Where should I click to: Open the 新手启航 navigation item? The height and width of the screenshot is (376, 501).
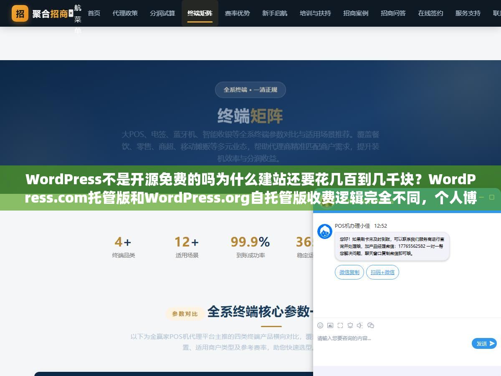point(275,13)
